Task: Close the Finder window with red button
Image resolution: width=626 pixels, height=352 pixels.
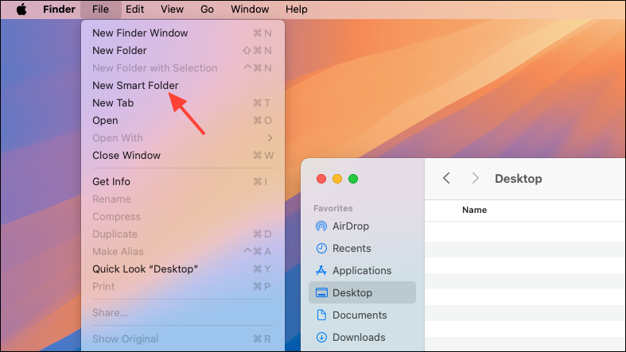Action: pos(321,179)
